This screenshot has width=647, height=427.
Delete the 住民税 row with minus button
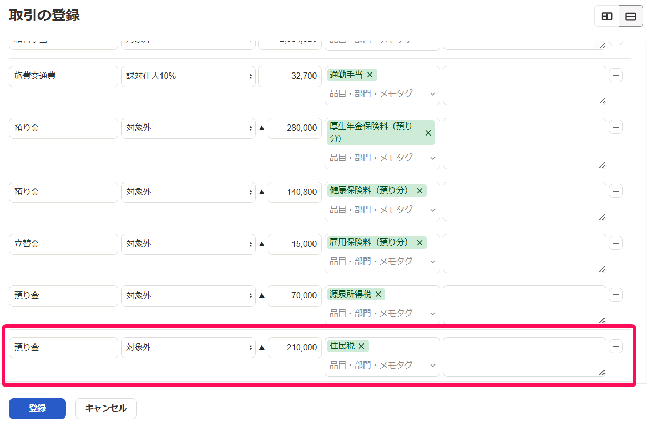[615, 347]
